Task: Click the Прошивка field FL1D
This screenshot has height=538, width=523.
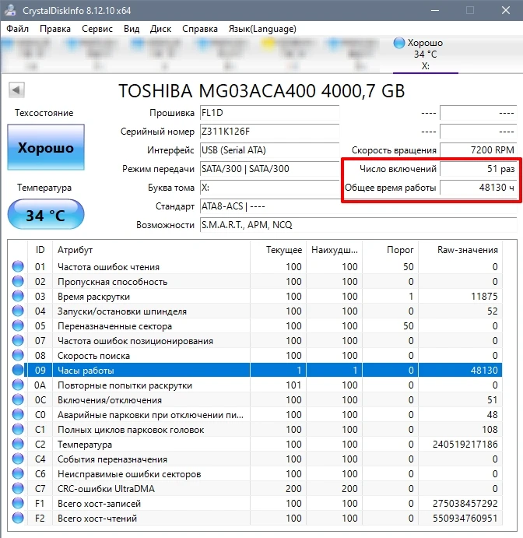Action: 269,113
